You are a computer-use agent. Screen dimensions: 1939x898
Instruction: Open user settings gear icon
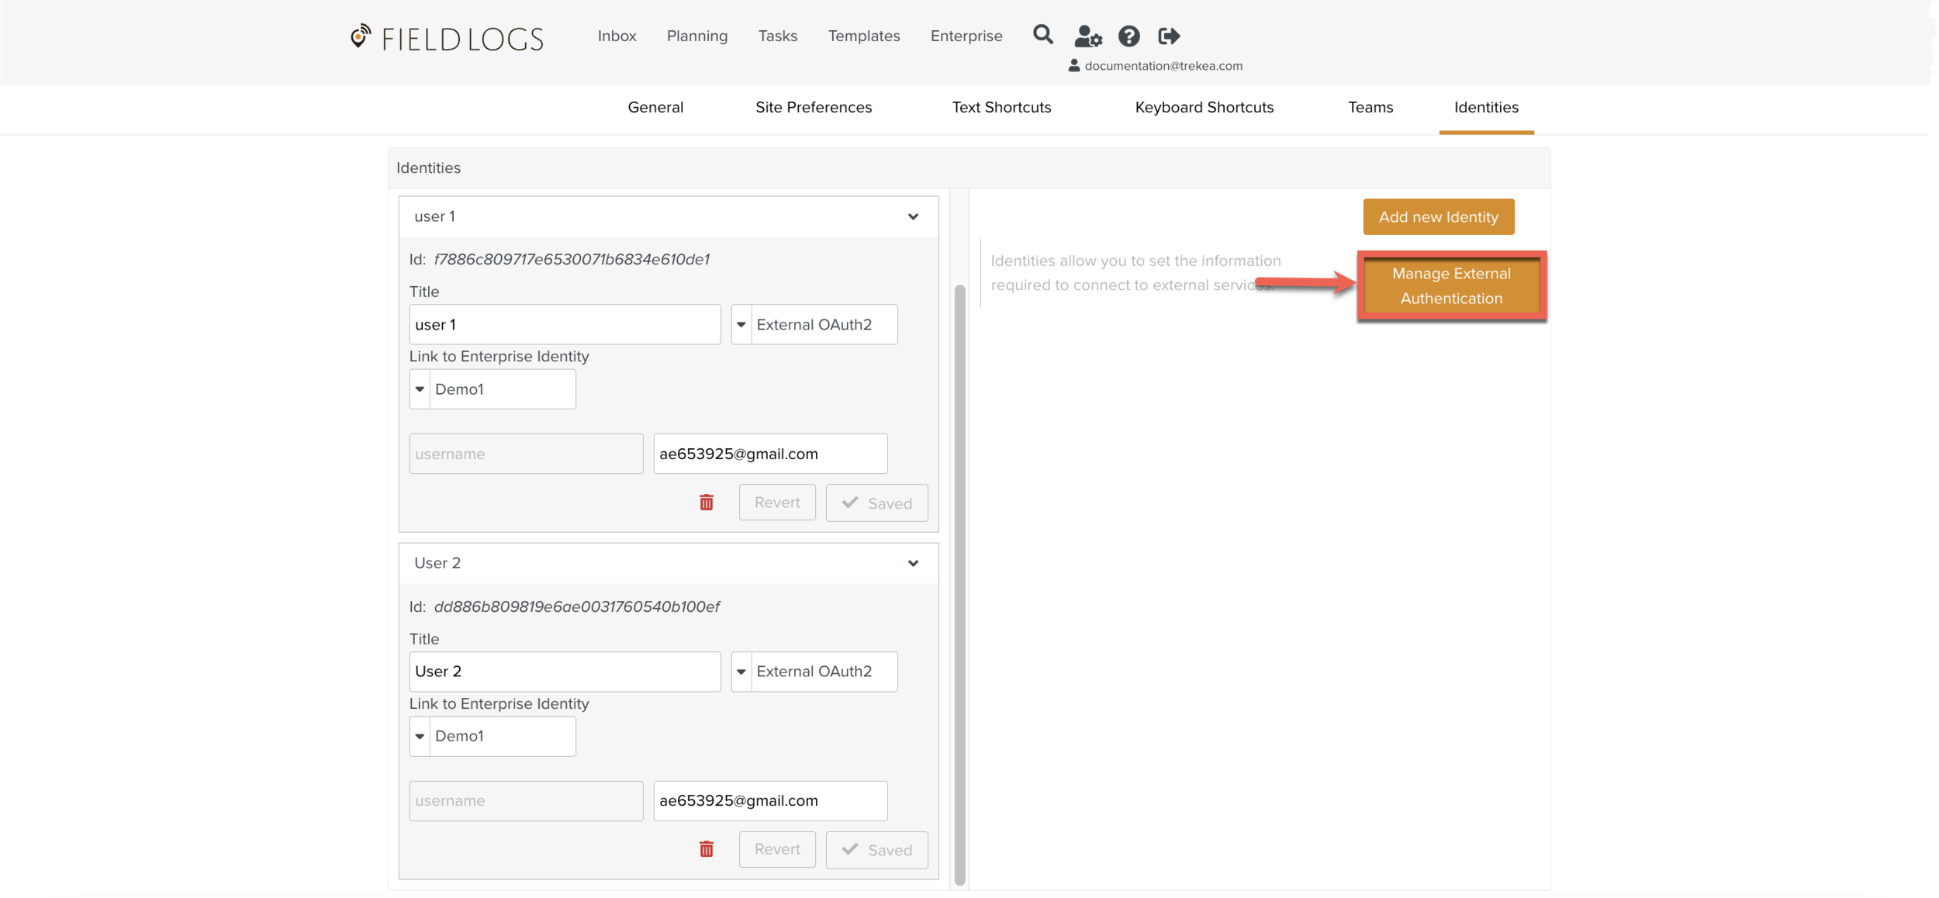[1087, 36]
